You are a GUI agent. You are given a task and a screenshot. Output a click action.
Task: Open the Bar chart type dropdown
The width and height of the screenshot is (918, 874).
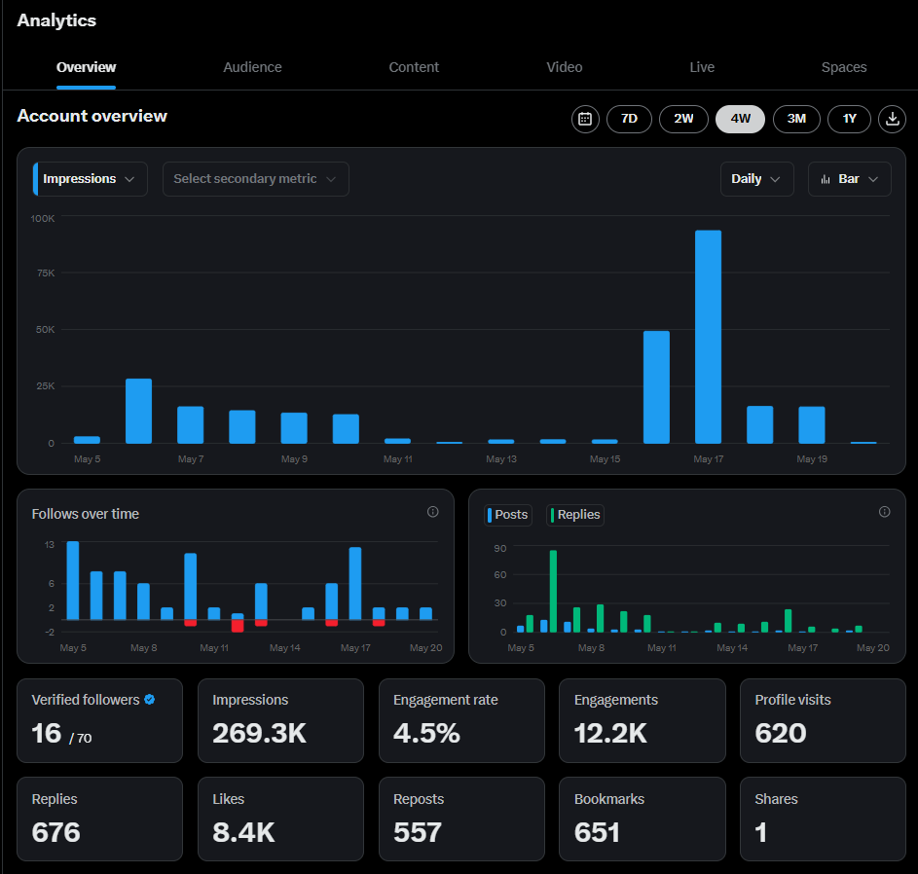[x=849, y=178]
